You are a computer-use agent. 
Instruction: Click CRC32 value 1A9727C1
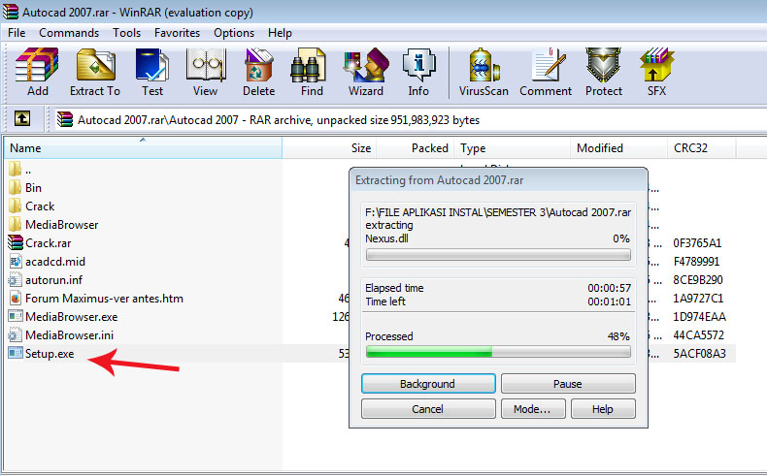click(698, 299)
